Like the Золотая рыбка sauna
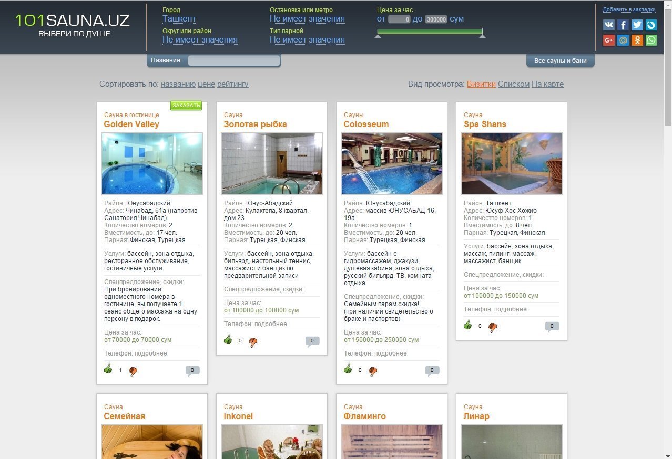This screenshot has height=459, width=672. [x=228, y=339]
